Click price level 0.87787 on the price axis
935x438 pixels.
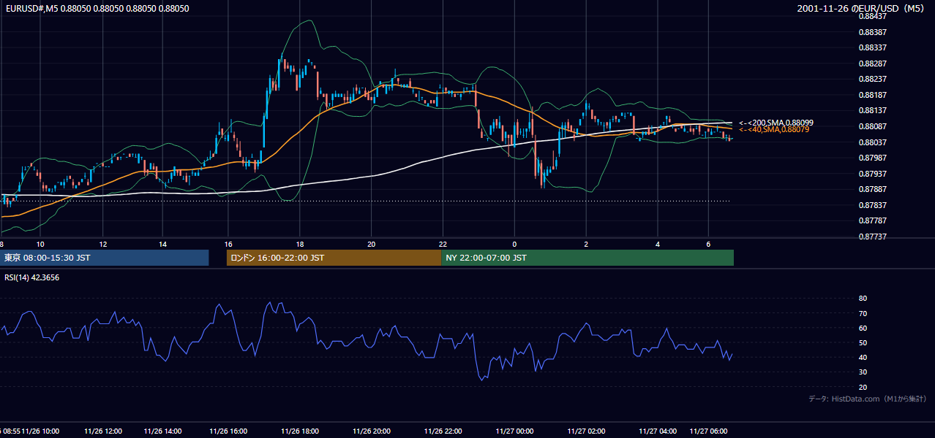[x=874, y=220]
